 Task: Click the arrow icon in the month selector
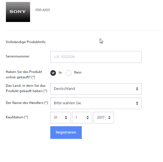point(88,117)
